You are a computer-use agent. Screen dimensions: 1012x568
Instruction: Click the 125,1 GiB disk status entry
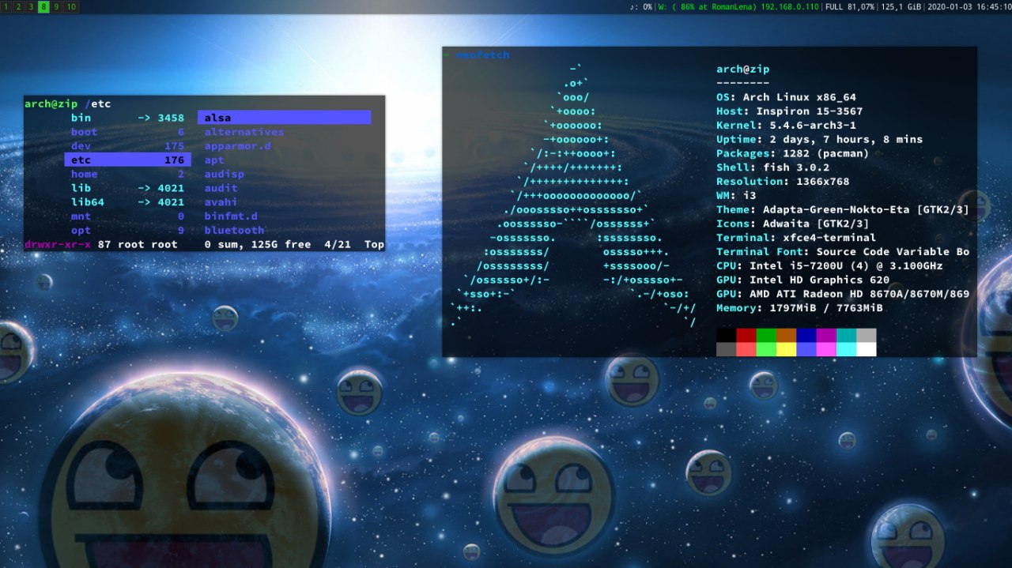[901, 6]
